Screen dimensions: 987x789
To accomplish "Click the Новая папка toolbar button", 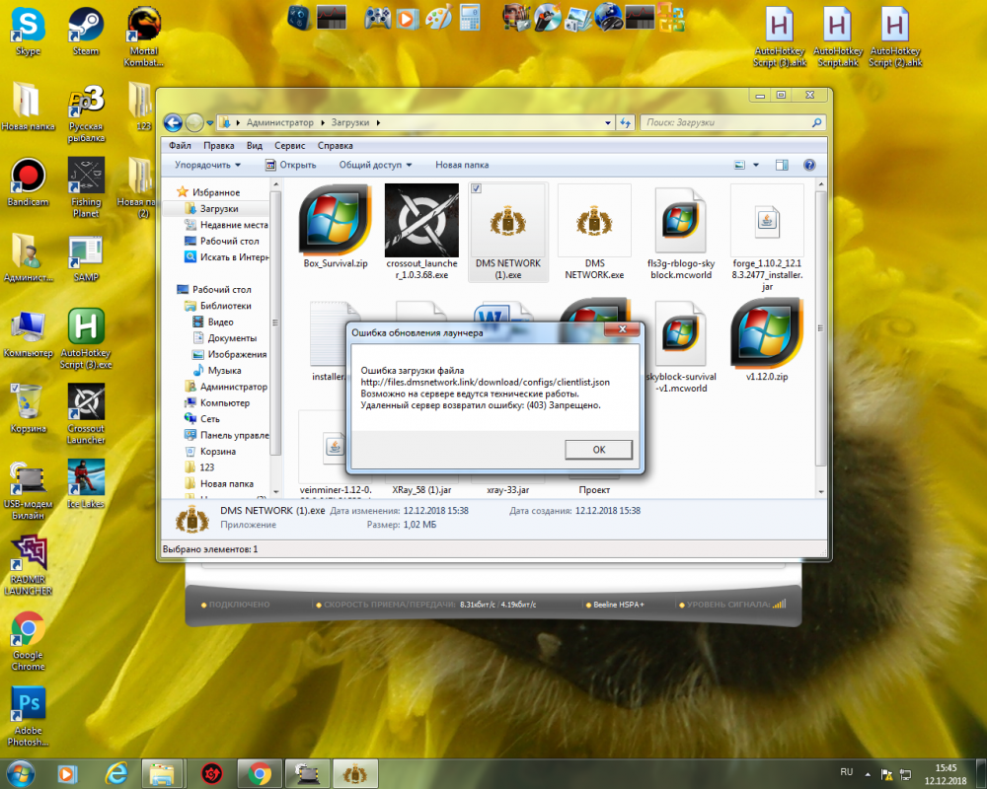I will click(x=462, y=165).
